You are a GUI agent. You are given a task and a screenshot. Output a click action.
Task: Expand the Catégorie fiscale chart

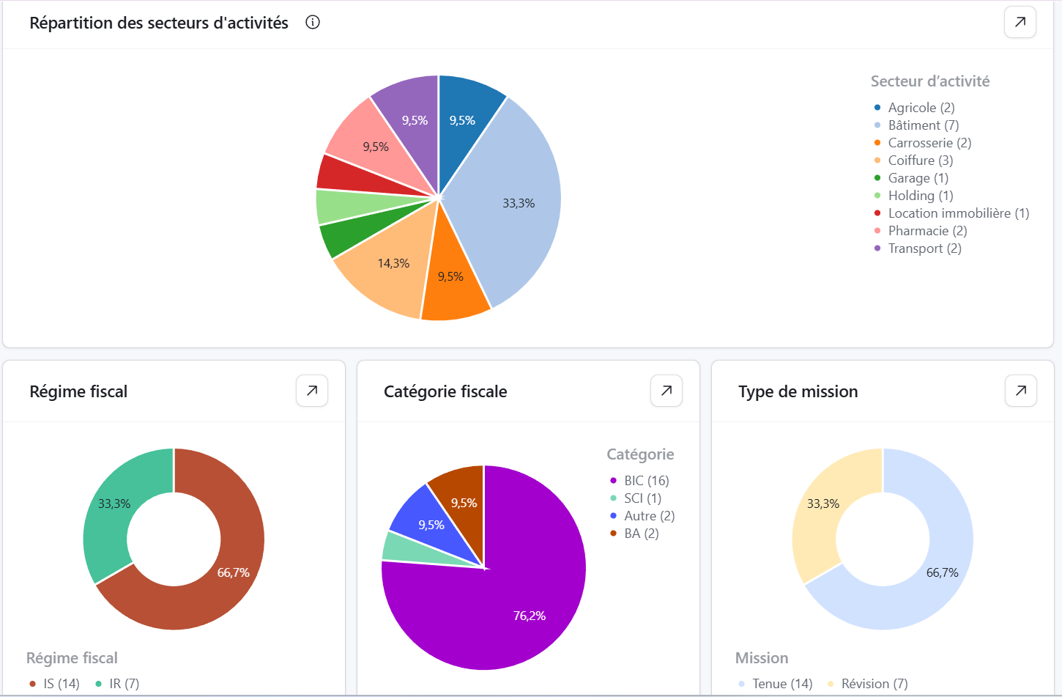[666, 391]
